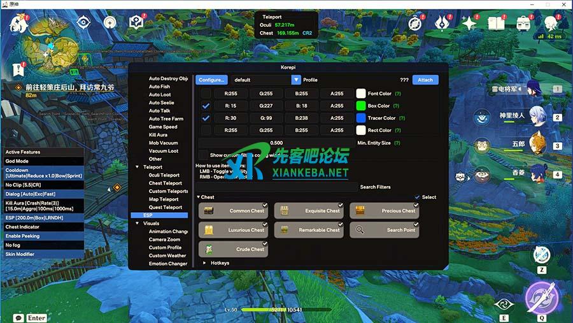573x323 pixels.
Task: Expand the Hotkeys section
Action: pos(204,262)
